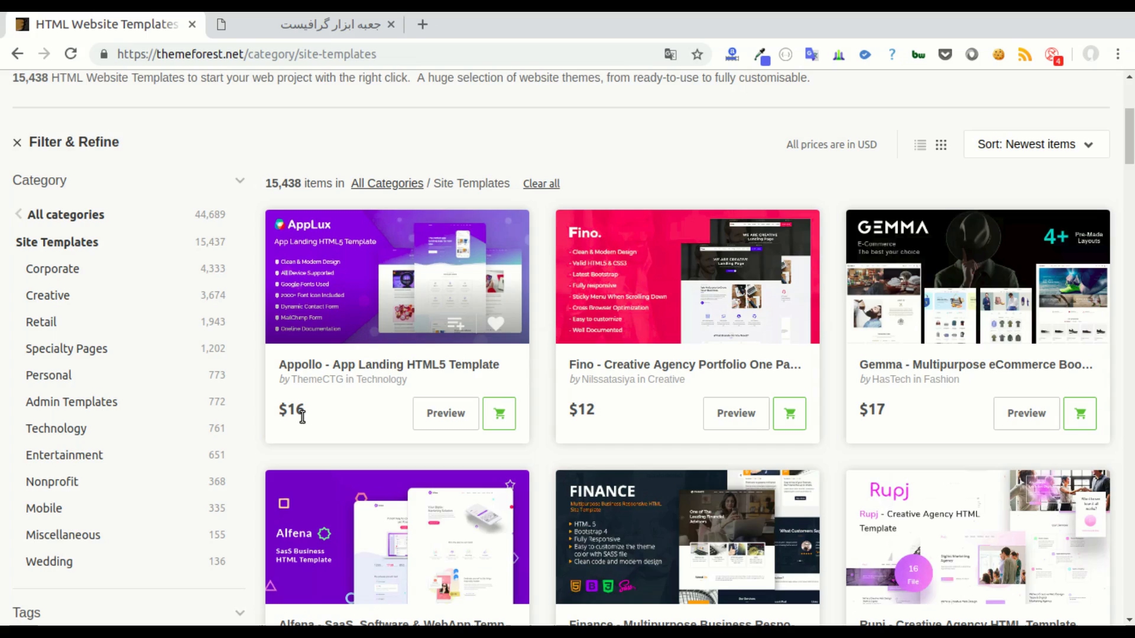The image size is (1135, 638).
Task: Click the Google Translate extension icon
Action: click(812, 54)
